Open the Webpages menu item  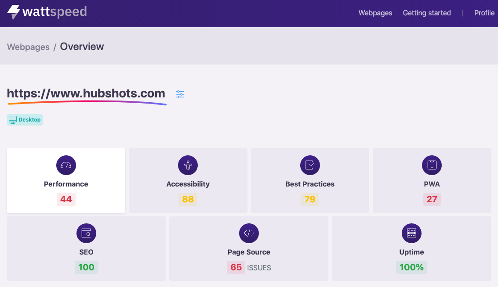click(x=375, y=13)
